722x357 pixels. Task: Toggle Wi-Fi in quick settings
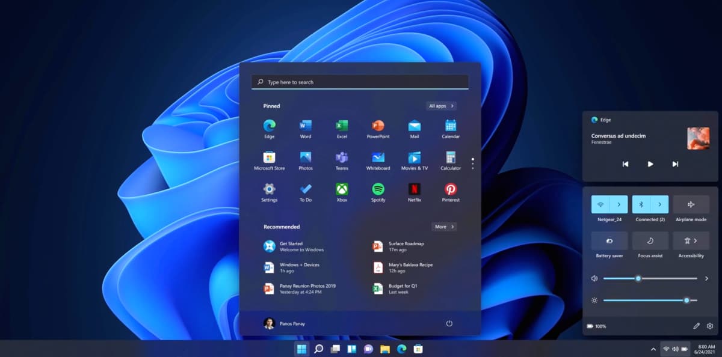(x=600, y=204)
